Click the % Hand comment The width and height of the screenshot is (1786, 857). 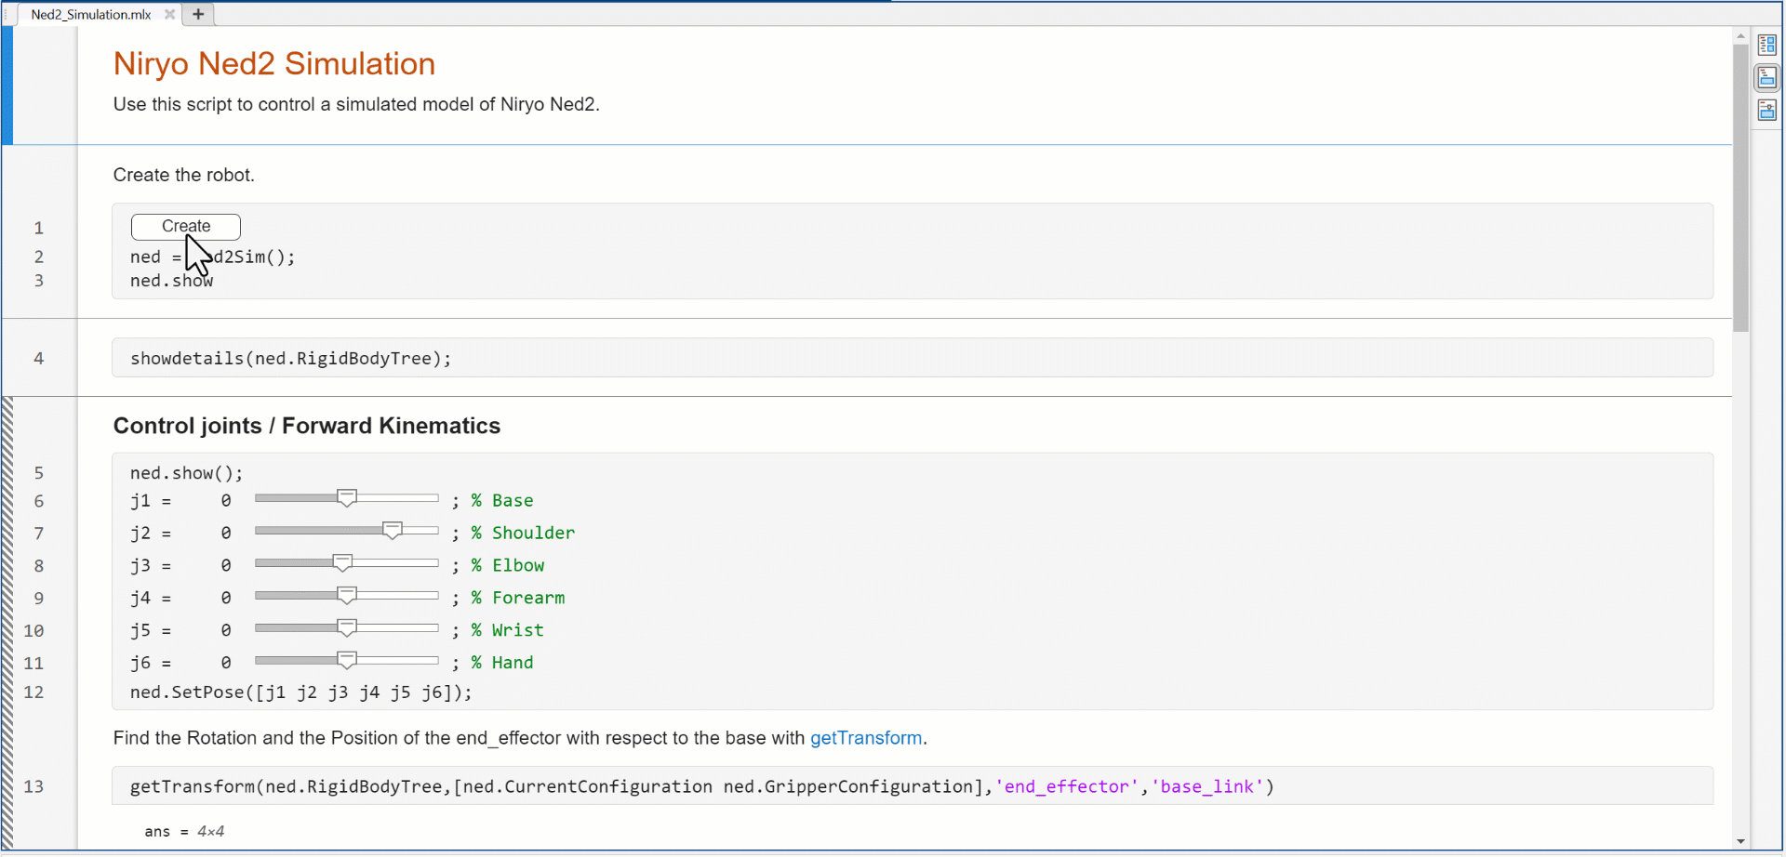502,664
